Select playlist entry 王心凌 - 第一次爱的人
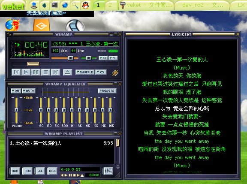Screen dimensions: 247x184 point(62,143)
